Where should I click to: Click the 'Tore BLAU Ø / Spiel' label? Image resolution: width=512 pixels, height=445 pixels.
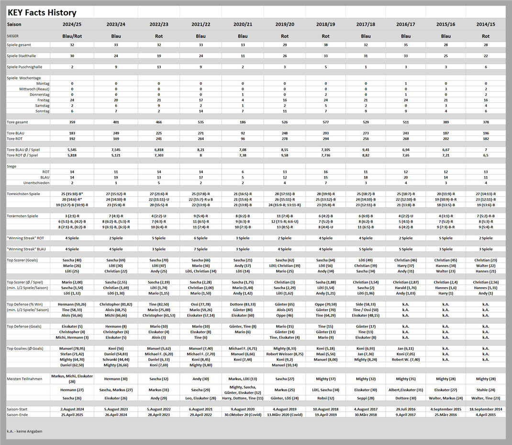coord(23,150)
